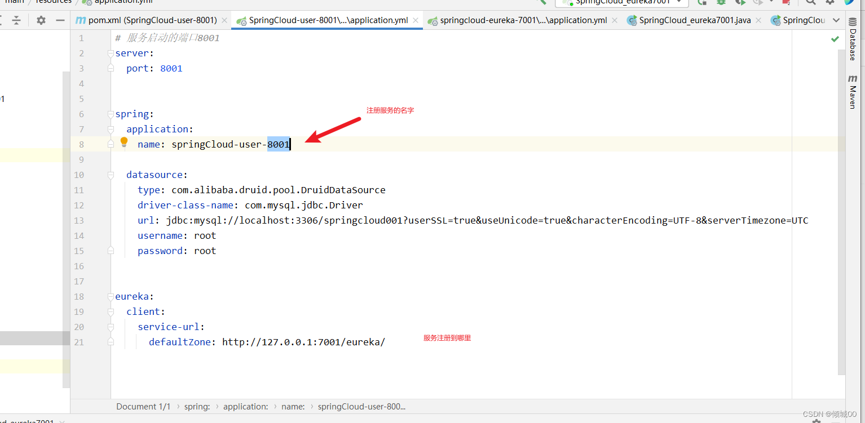
Task: Place cursor on port: 8001
Action: (x=155, y=68)
